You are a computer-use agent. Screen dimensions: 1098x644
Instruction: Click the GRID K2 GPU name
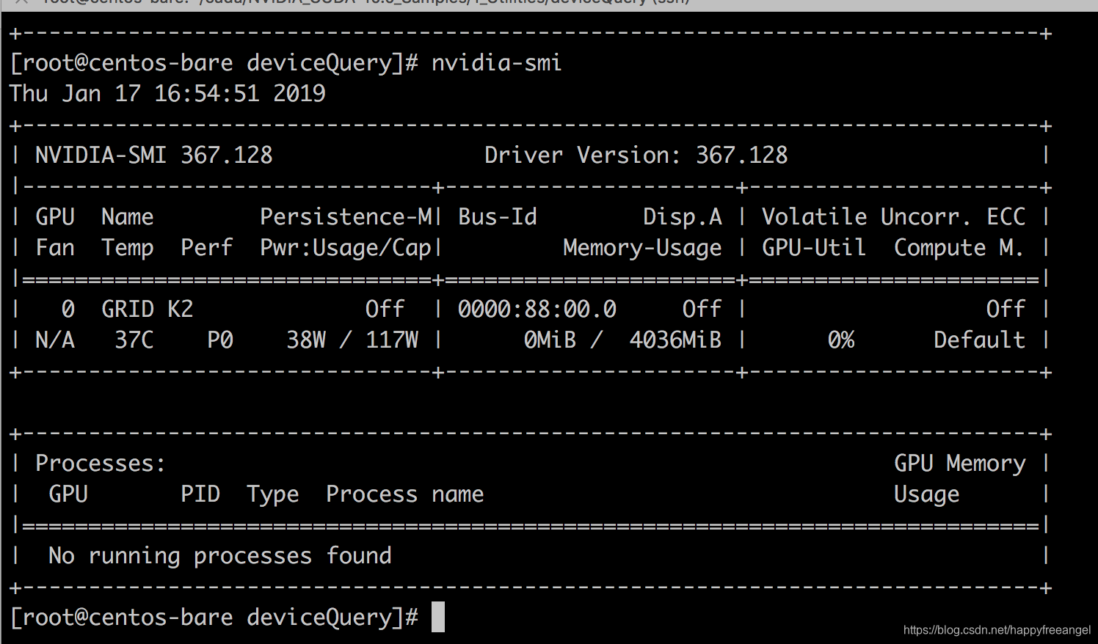[148, 310]
